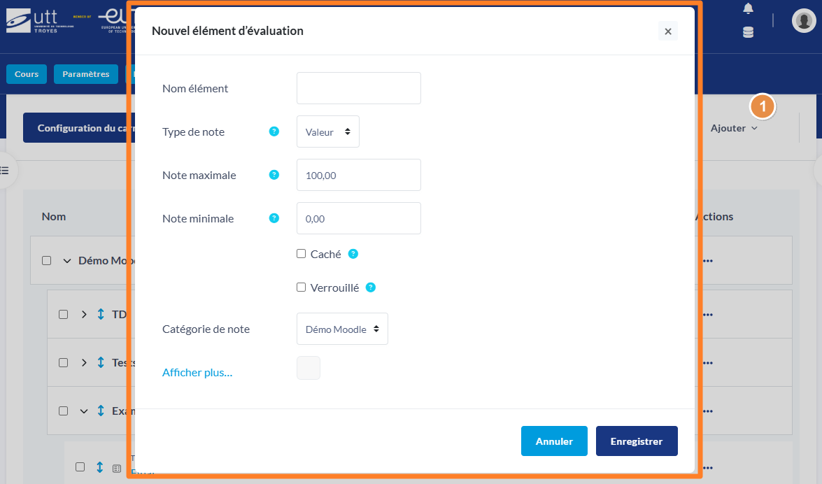The height and width of the screenshot is (484, 822).
Task: Open help for Note minimale
Action: (x=274, y=218)
